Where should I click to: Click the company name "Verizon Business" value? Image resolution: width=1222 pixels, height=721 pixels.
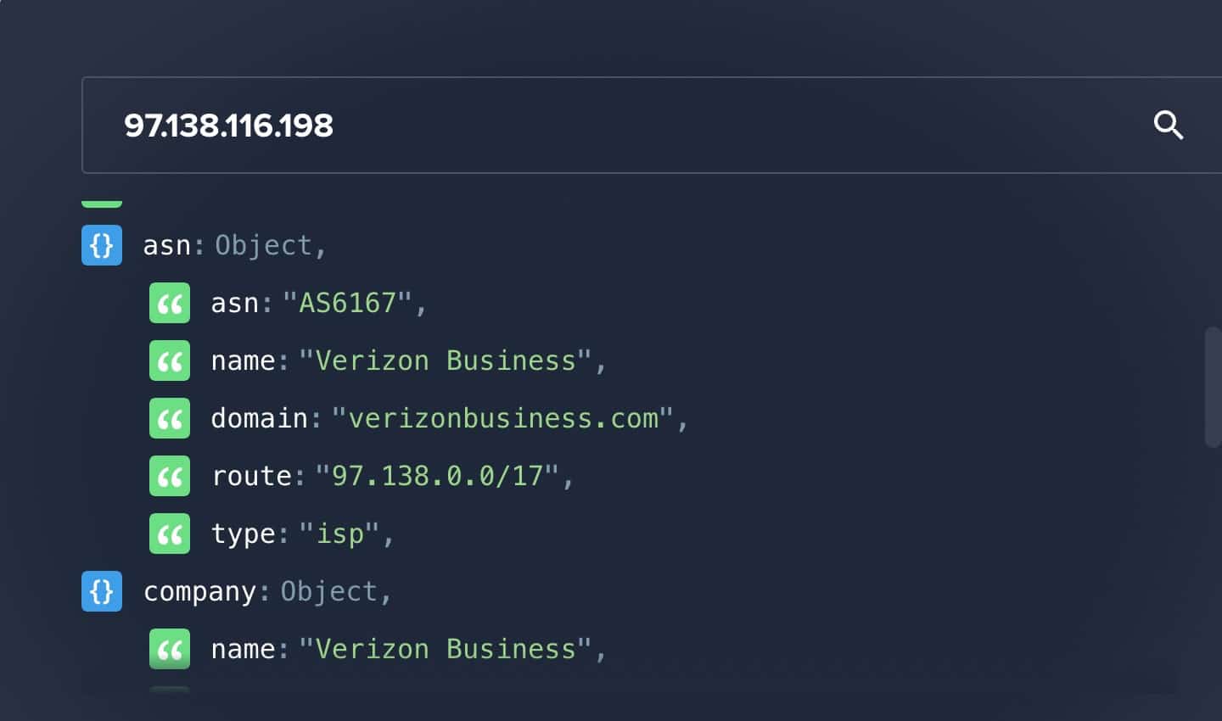[x=446, y=649]
